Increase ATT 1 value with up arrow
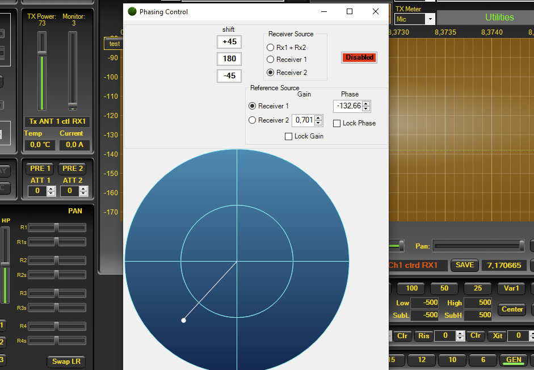534x370 pixels. [51, 189]
